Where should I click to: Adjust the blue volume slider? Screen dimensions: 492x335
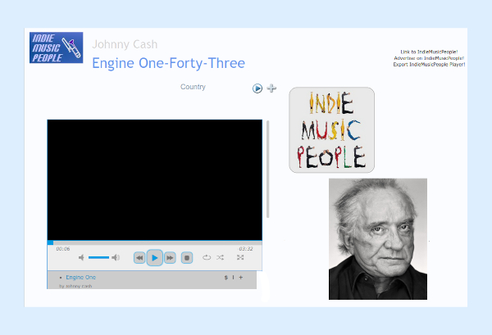(99, 257)
